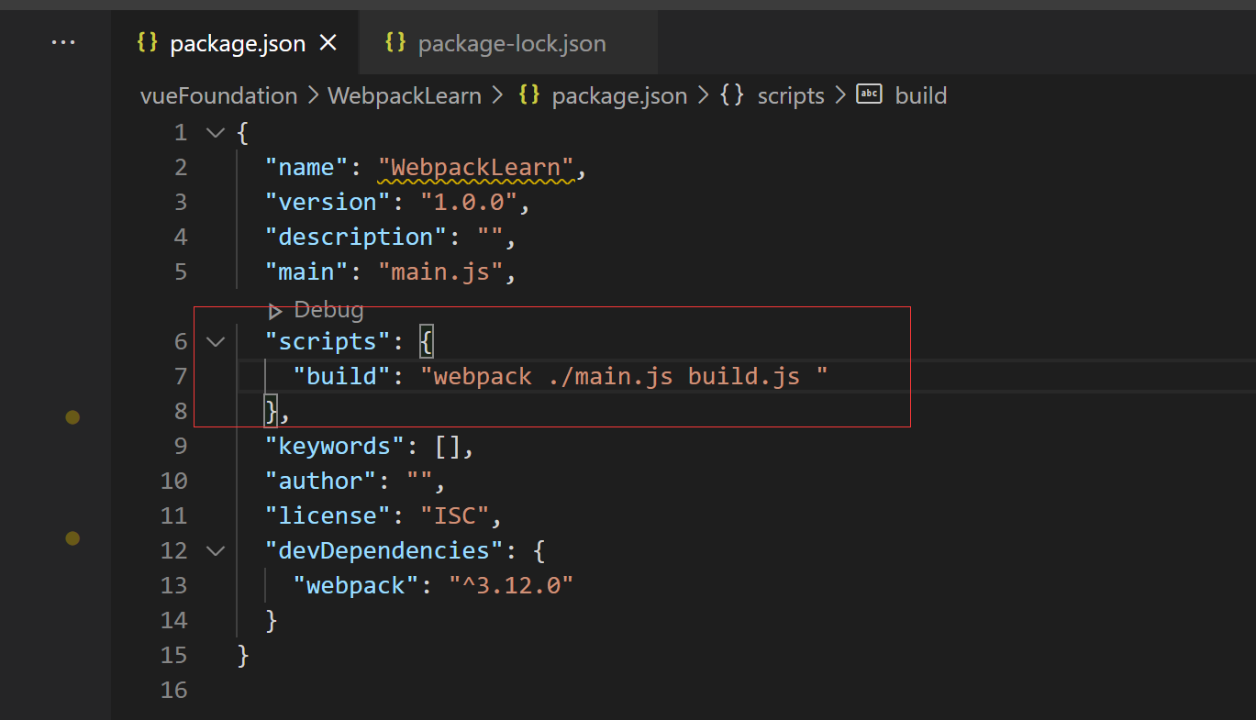Screen dimensions: 1256x720
Task: Click vueFoundation in the breadcrumb
Action: [x=218, y=96]
